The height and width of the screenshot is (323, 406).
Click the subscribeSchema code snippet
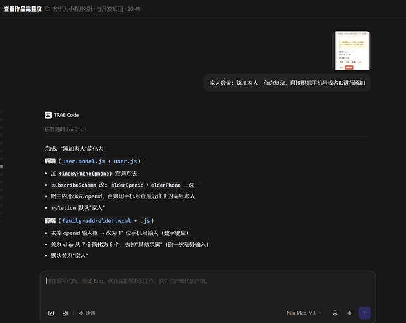pyautogui.click(x=74, y=185)
